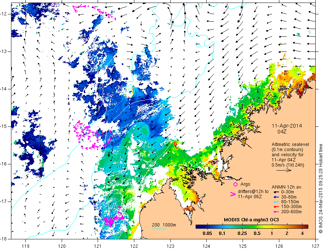
Task: Click the cyan 80-150m arrow legend symbol
Action: click(x=276, y=202)
